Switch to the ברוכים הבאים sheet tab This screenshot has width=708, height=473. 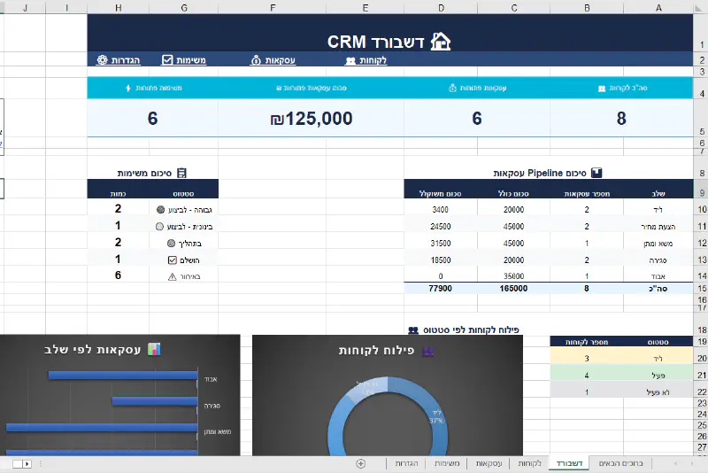tap(620, 463)
